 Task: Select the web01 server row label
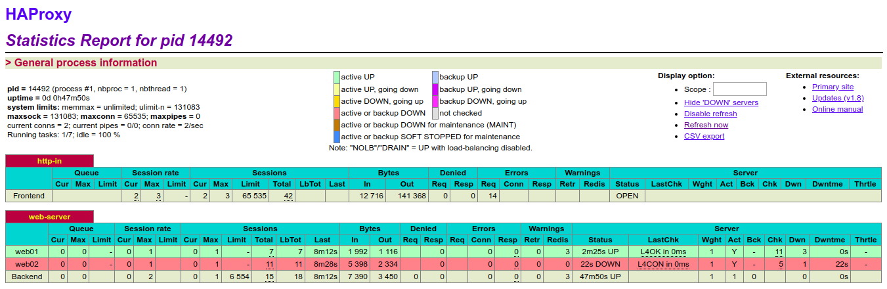click(27, 252)
